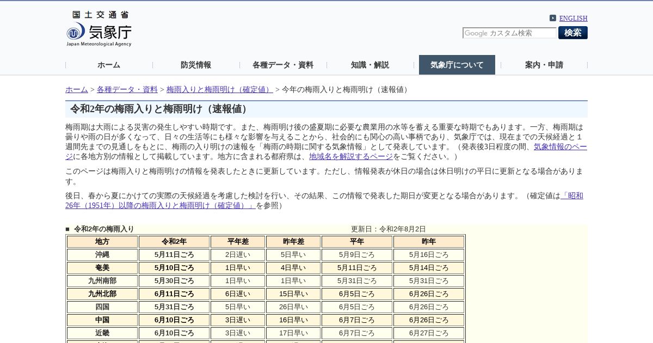
Task: Click 16日早い in the 中国 row
Action: [x=293, y=320]
